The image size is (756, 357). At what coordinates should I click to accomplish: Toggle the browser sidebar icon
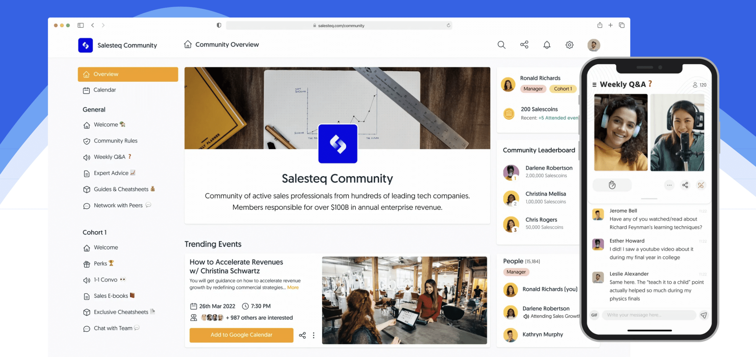tap(81, 25)
